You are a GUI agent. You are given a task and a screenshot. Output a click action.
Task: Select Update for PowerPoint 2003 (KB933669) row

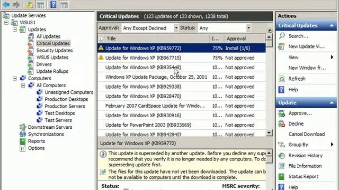click(181, 125)
